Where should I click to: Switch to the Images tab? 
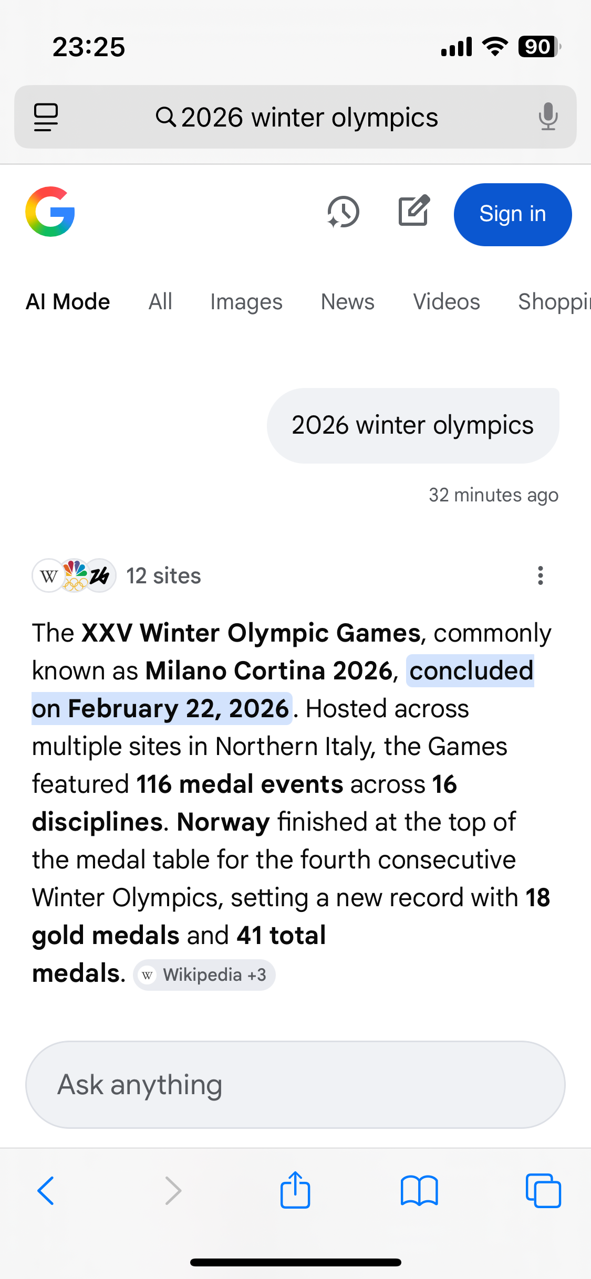coord(246,302)
